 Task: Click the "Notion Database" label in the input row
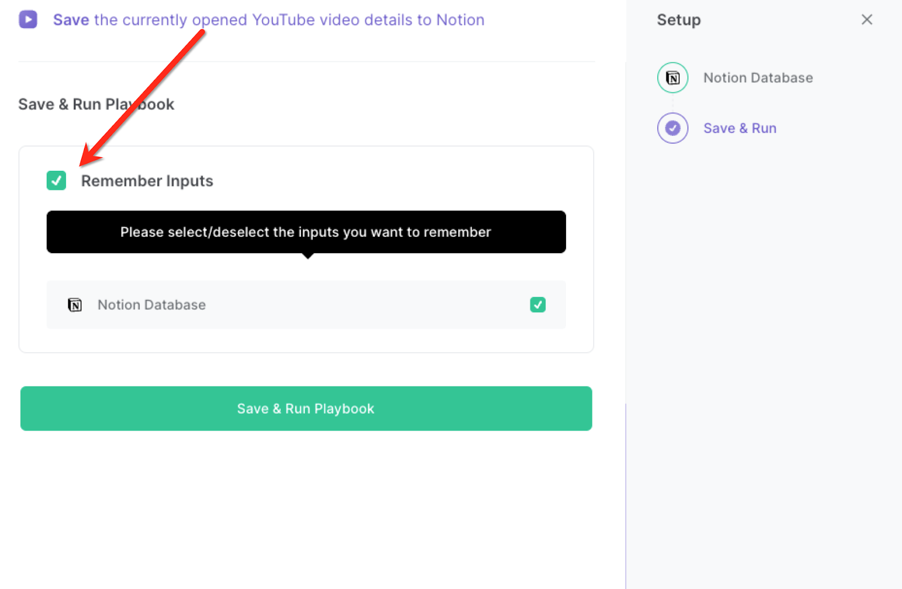pyautogui.click(x=151, y=304)
